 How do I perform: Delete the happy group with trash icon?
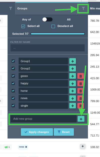(81, 83)
